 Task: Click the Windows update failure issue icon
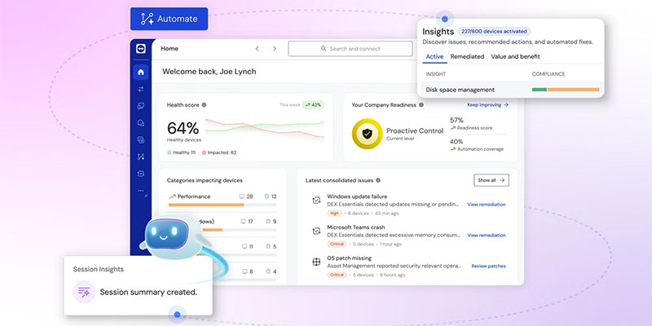tap(316, 200)
